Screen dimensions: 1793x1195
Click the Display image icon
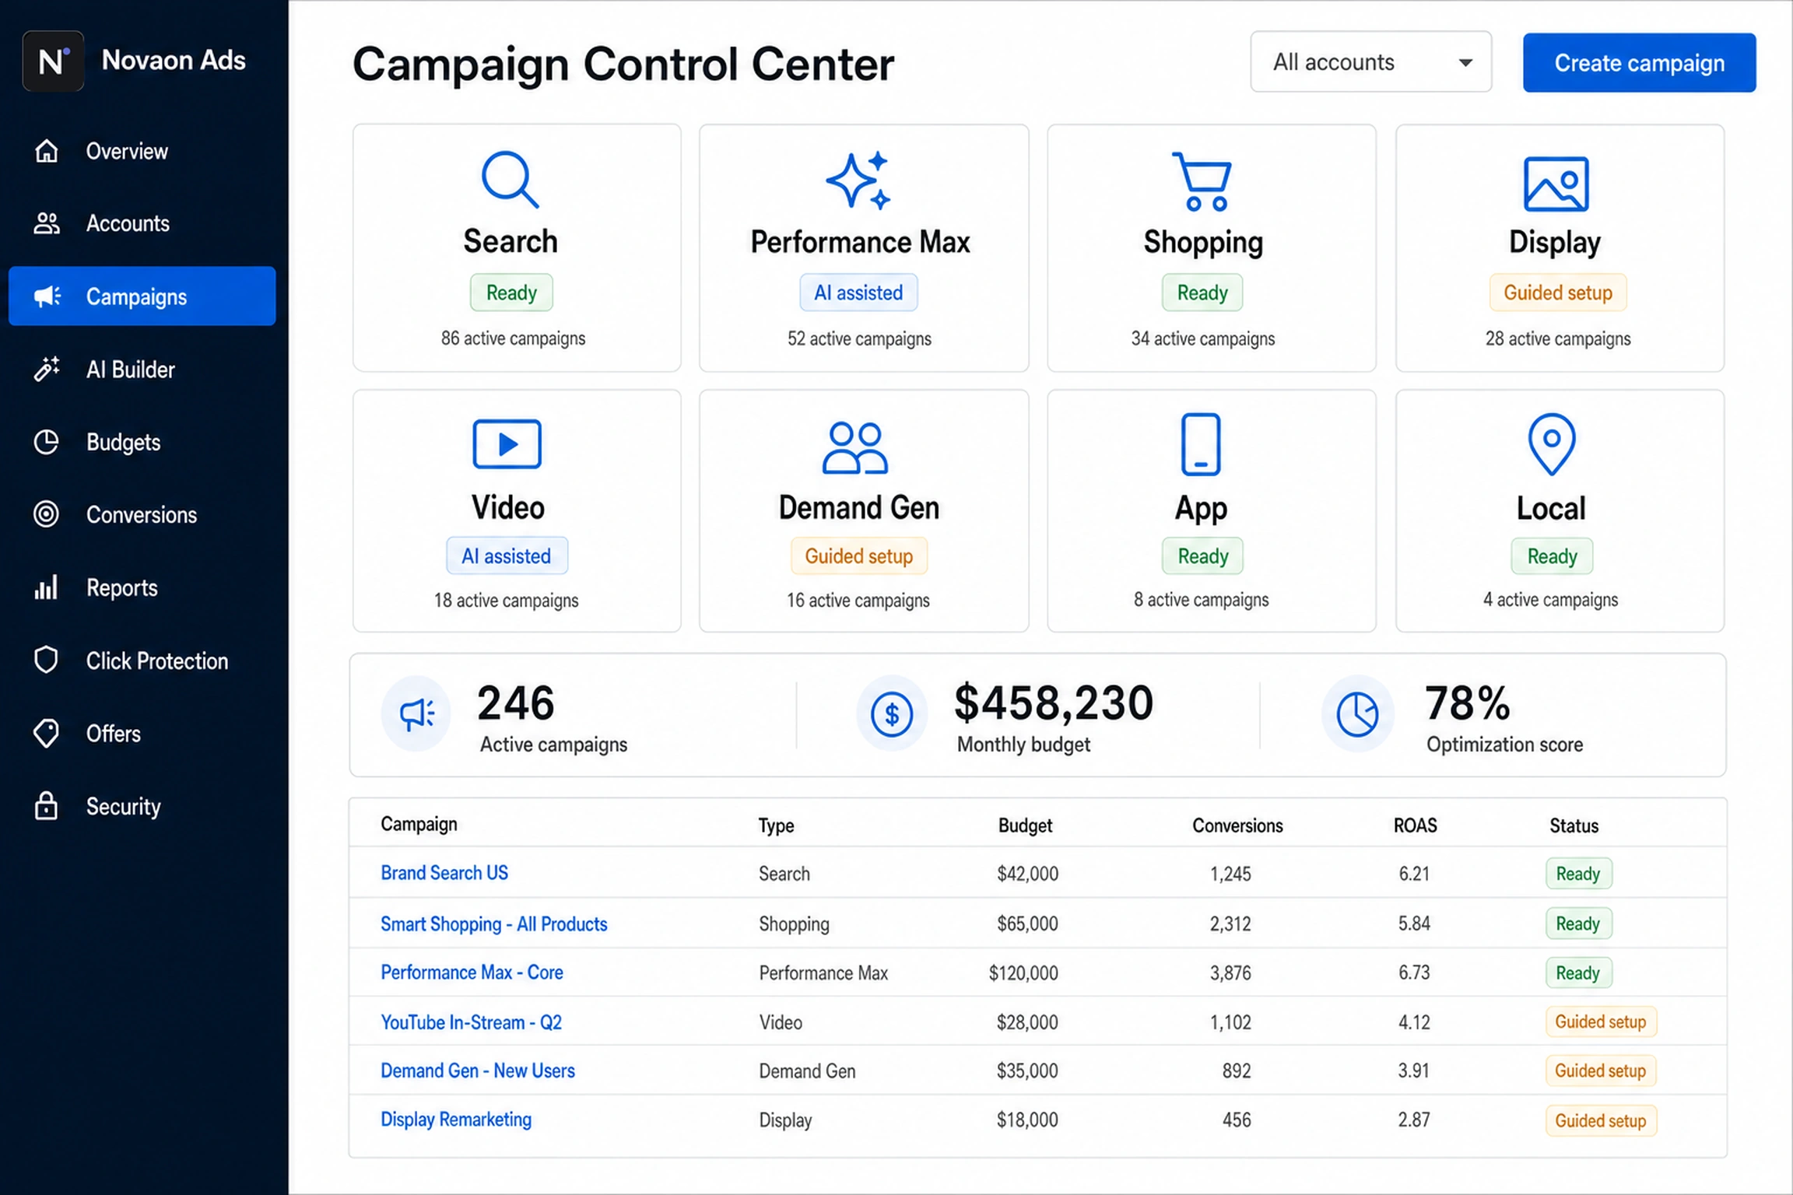[x=1556, y=184]
